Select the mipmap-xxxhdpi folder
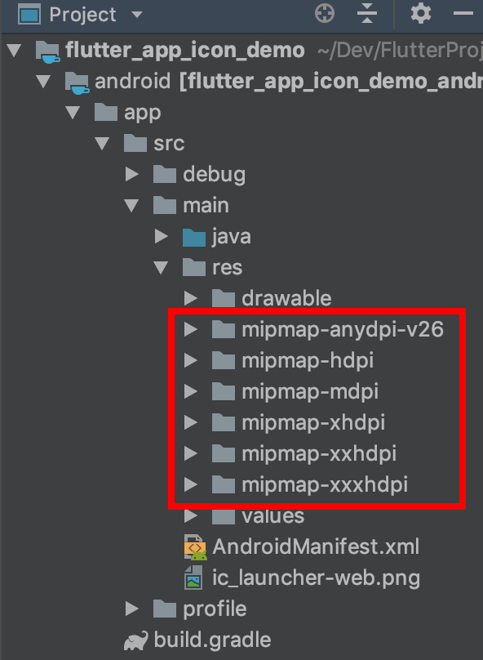Viewport: 483px width, 660px height. click(325, 485)
